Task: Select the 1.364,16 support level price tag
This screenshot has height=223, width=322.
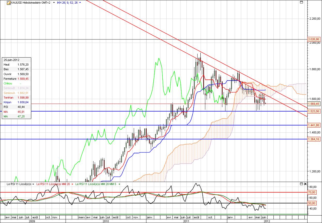Action: click(x=314, y=139)
